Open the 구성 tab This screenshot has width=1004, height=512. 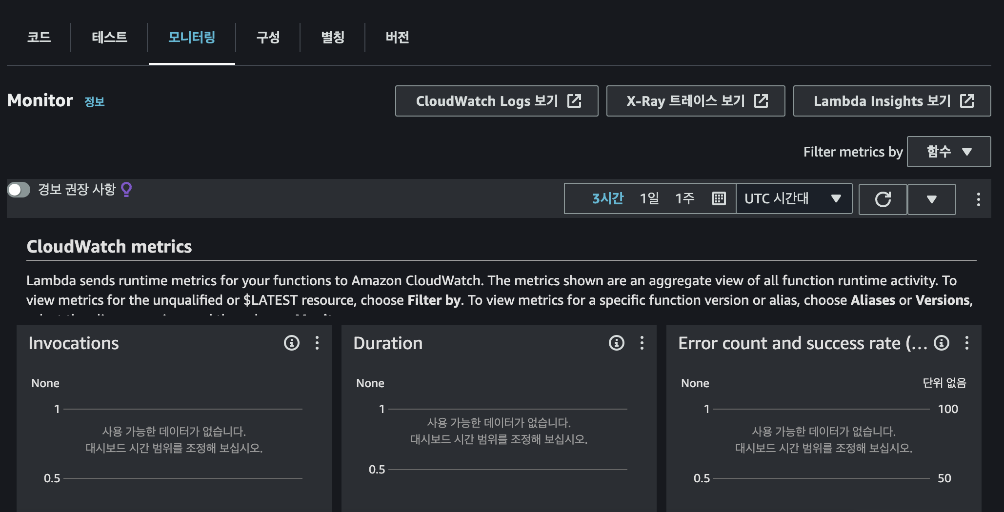[268, 38]
